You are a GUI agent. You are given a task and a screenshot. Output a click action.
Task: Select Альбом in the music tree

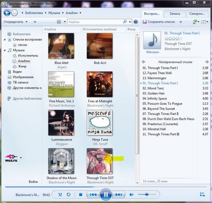[24, 61]
